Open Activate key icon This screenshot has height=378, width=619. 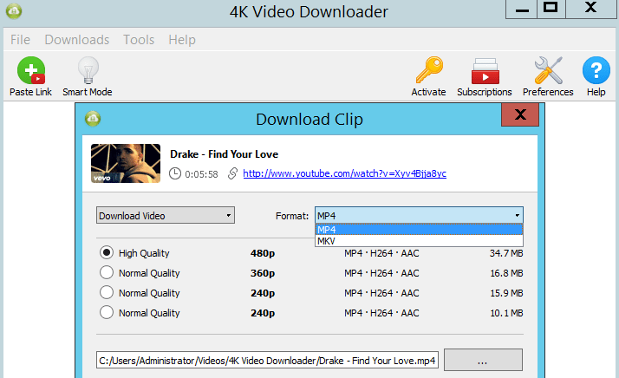coord(429,70)
